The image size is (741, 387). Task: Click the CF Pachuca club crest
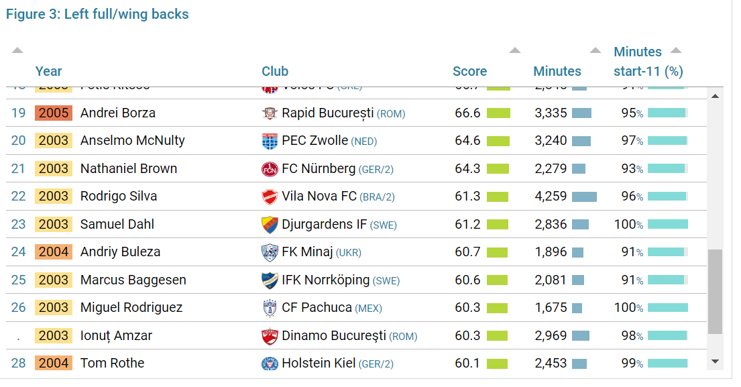point(270,308)
